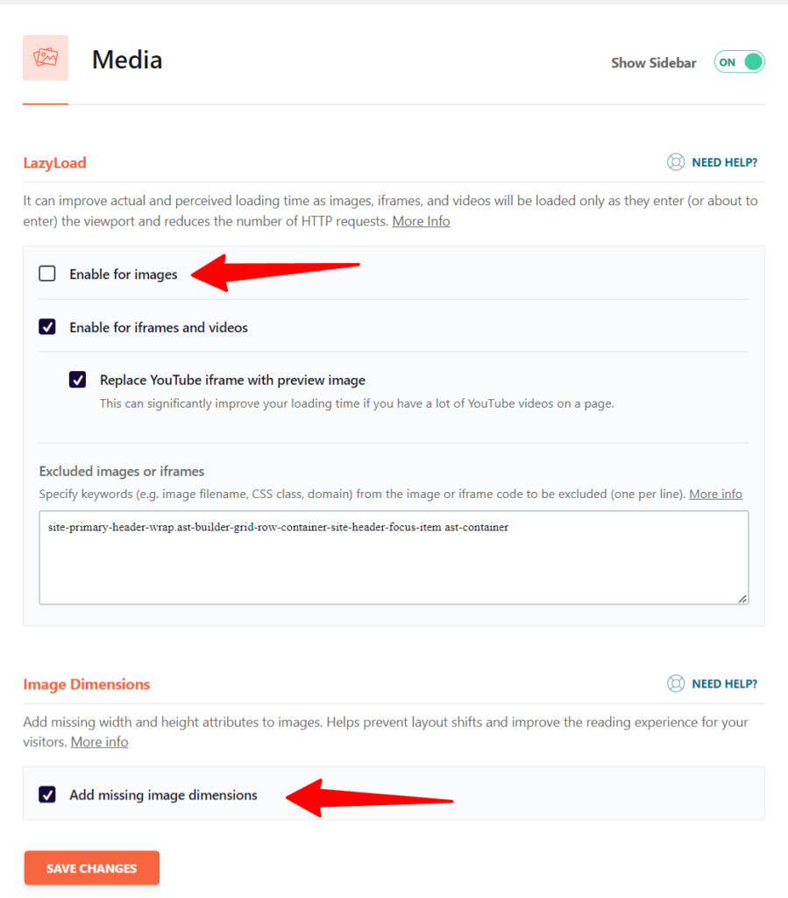Screen dimensions: 788x898
Task: Uncheck Replace YouTube iframe with preview image
Action: (77, 379)
